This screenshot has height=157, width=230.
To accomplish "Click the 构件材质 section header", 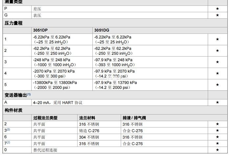I will coord(115,110).
